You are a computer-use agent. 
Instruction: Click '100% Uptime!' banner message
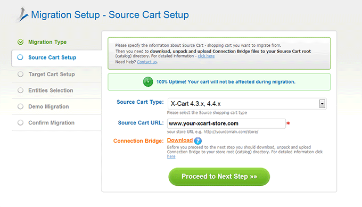point(226,82)
